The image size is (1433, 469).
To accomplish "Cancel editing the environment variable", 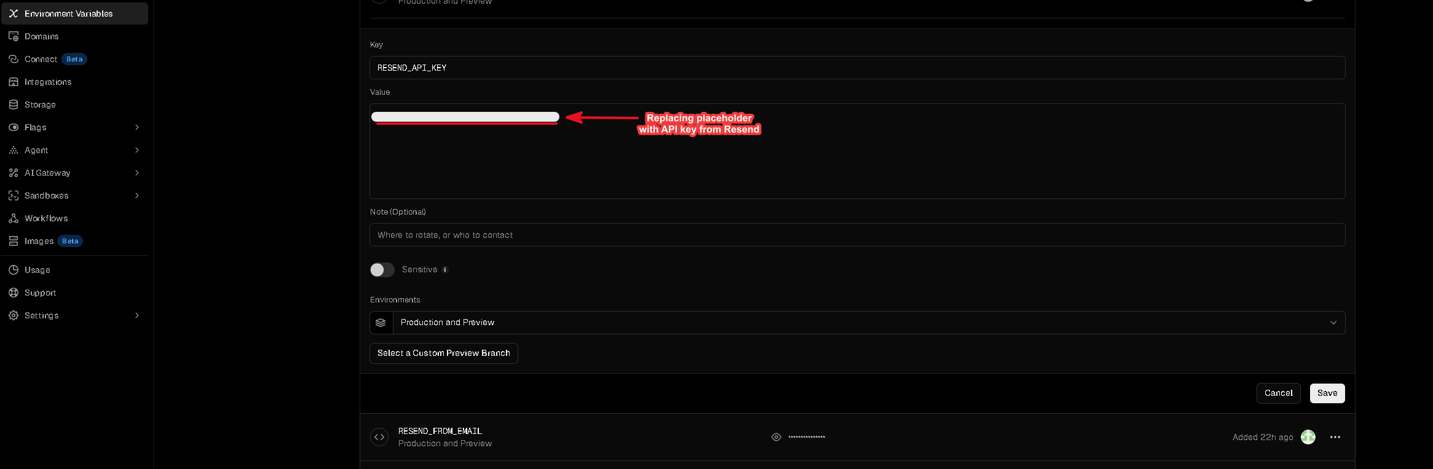I will (1279, 393).
